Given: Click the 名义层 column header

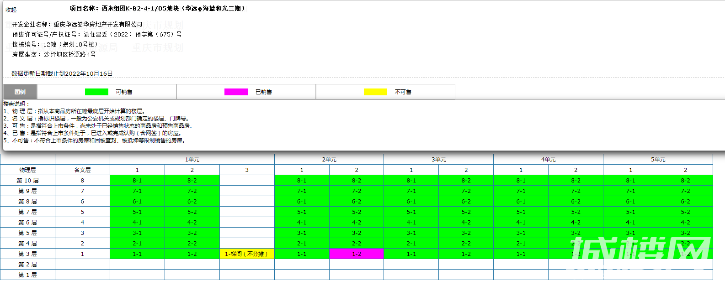Looking at the screenshot, I should (82, 170).
